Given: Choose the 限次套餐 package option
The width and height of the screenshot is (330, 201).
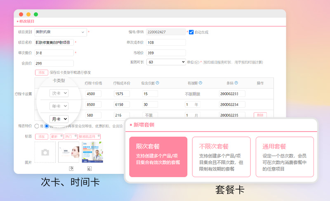Looking at the screenshot, I should click(158, 157).
